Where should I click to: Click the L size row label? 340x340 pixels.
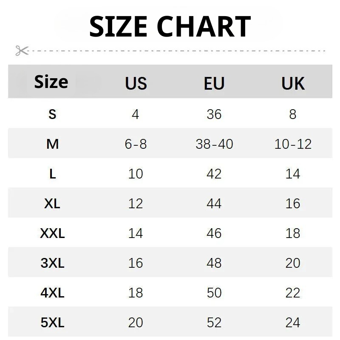tap(52, 174)
